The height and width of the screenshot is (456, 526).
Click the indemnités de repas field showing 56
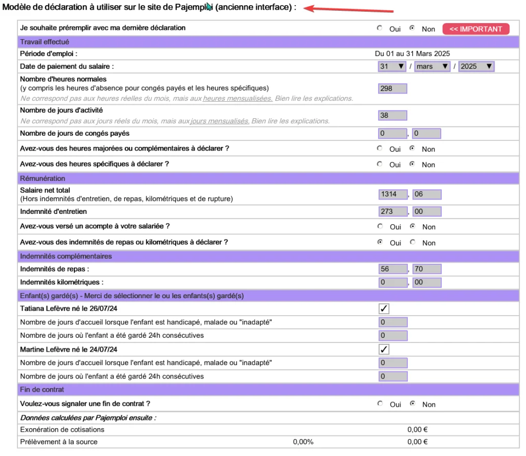393,269
